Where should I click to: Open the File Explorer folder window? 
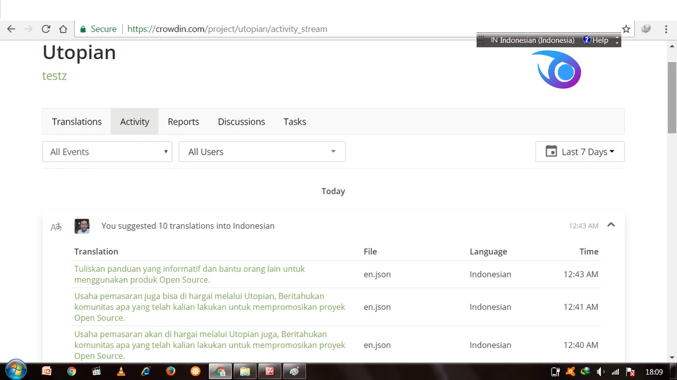[245, 372]
